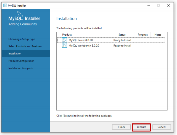Click the Installation page heading
This screenshot has height=135, width=177.
click(67, 18)
